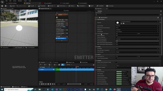Toggle Enable Camera Distance Culling checkbox

point(116,62)
